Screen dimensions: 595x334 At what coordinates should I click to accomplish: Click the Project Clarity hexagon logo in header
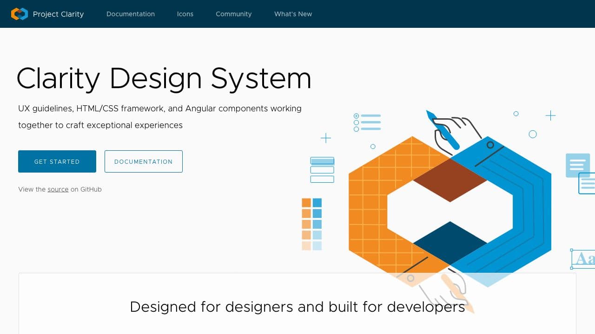click(20, 14)
